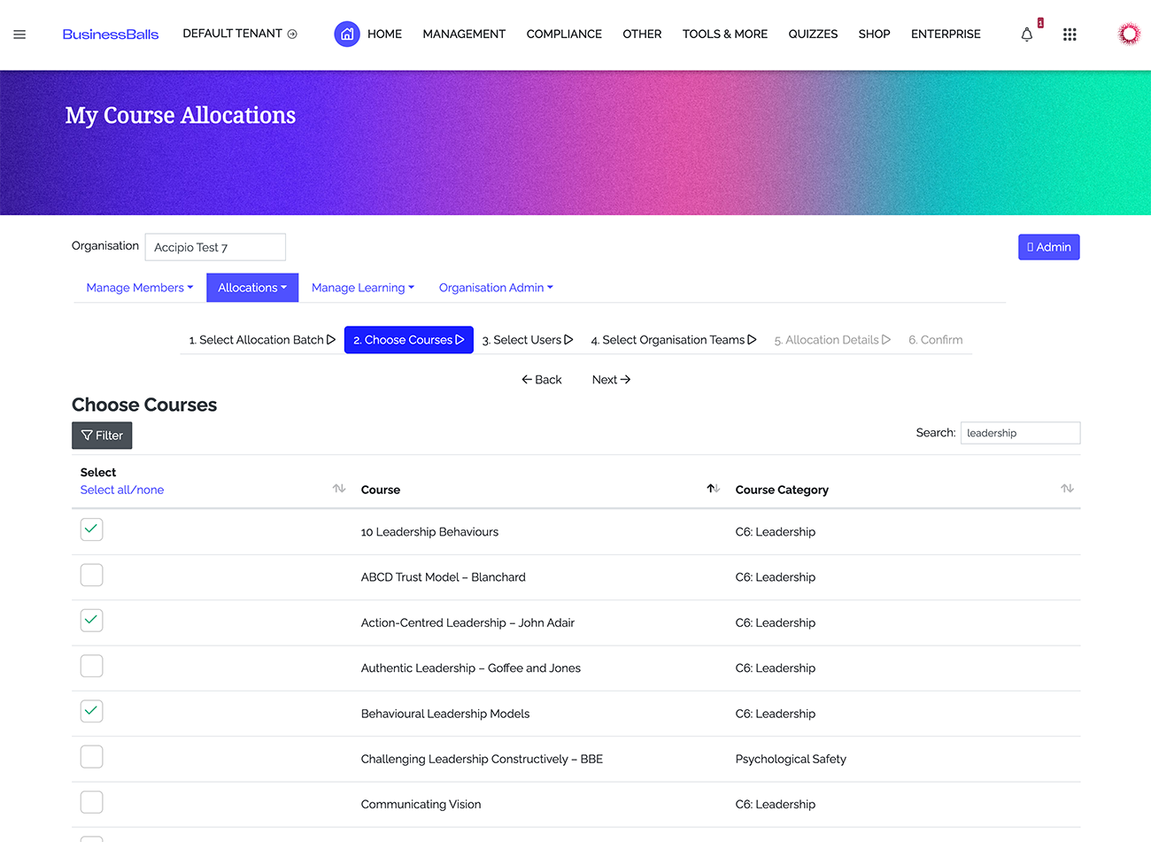Screen dimensions: 1151x842
Task: Go to step 3 Select Users
Action: pyautogui.click(x=528, y=340)
